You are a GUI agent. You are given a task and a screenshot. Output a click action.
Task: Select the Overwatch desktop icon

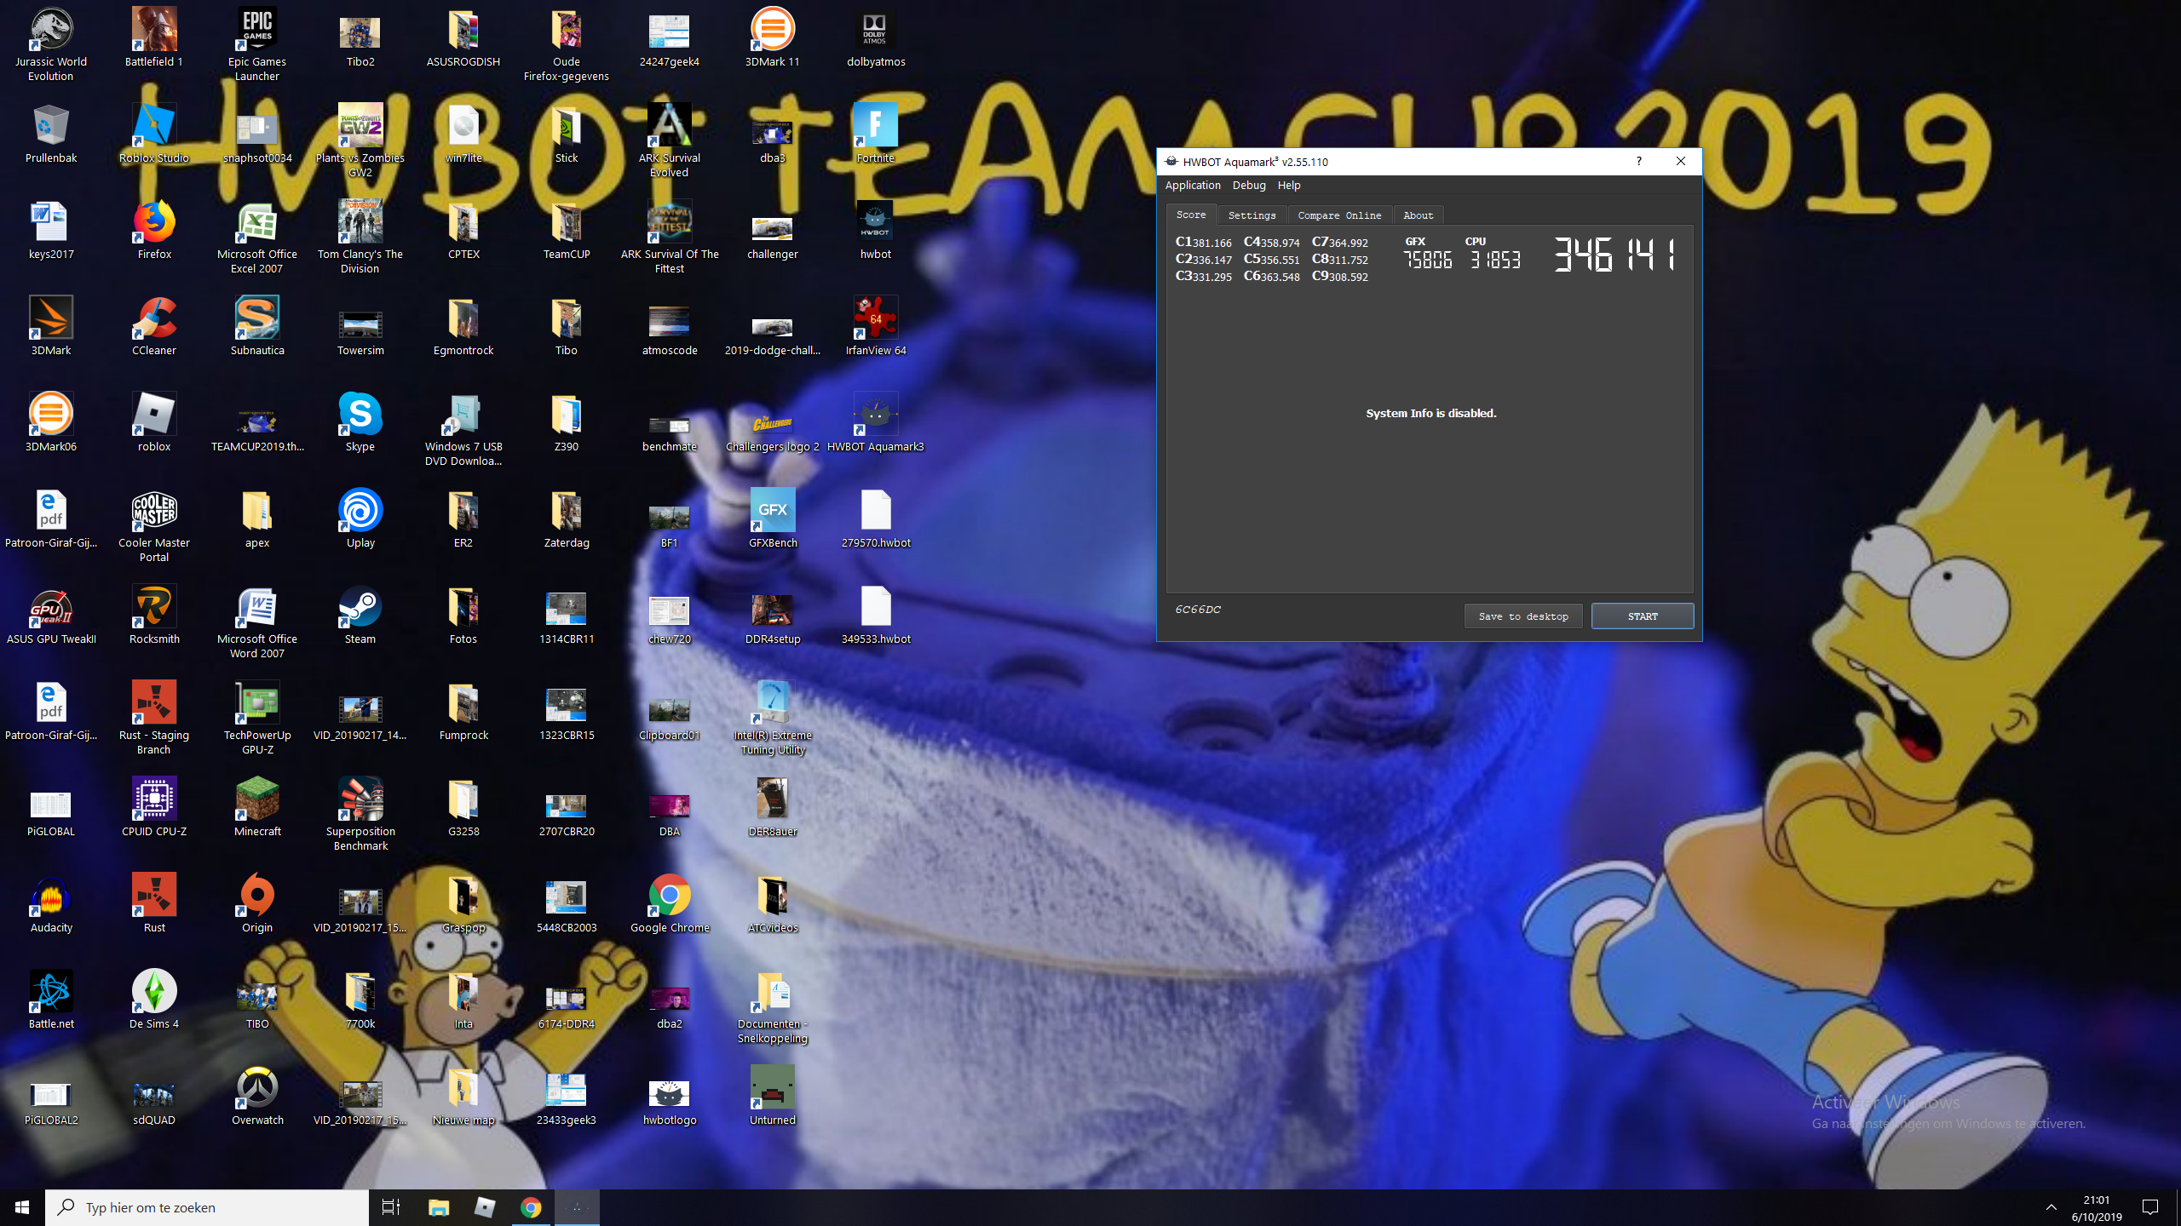point(257,1097)
